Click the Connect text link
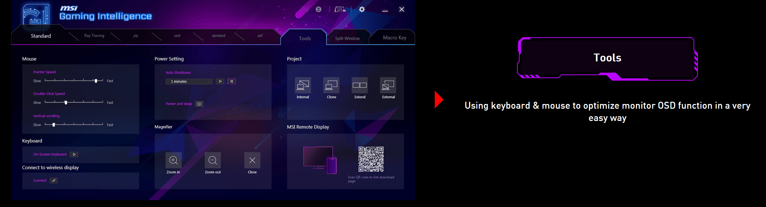Image resolution: width=766 pixels, height=207 pixels. (x=40, y=181)
